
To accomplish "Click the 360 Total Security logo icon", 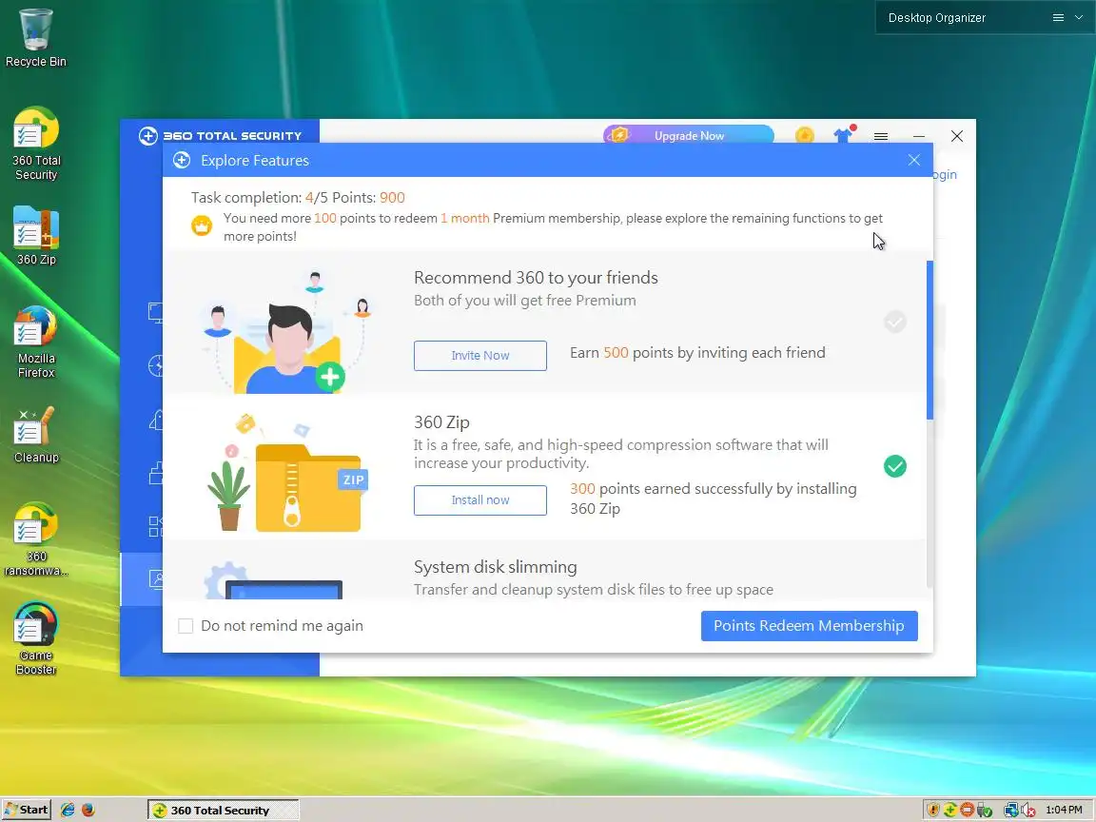I will (147, 136).
